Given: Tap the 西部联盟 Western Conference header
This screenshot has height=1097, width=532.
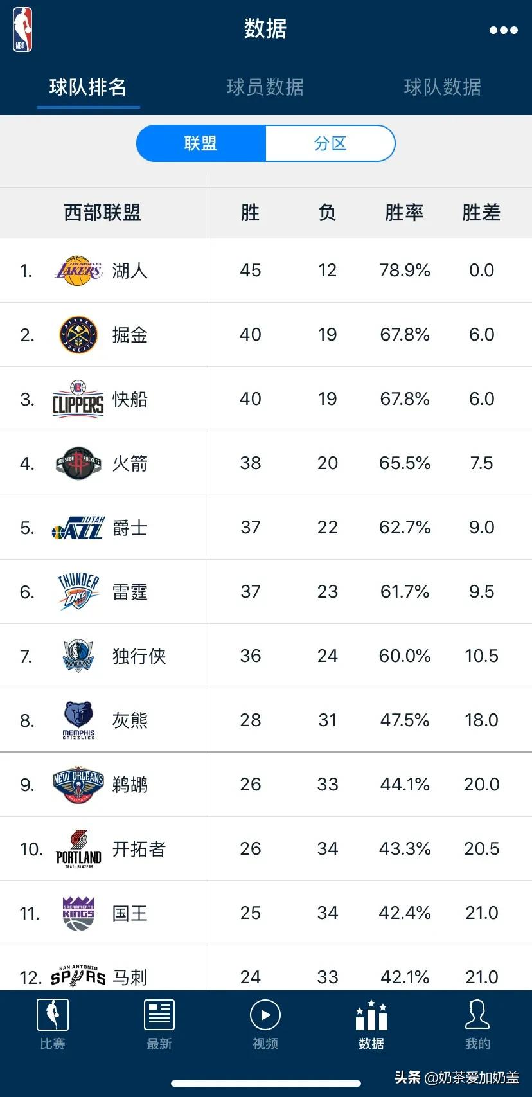Looking at the screenshot, I should tap(103, 213).
